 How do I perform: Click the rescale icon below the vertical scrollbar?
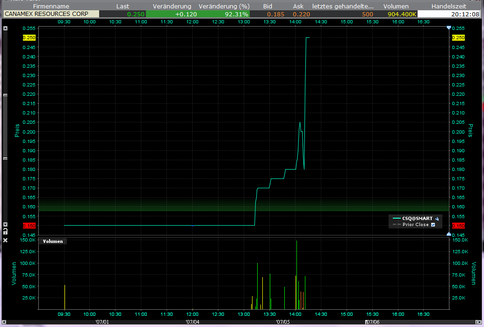5,231
